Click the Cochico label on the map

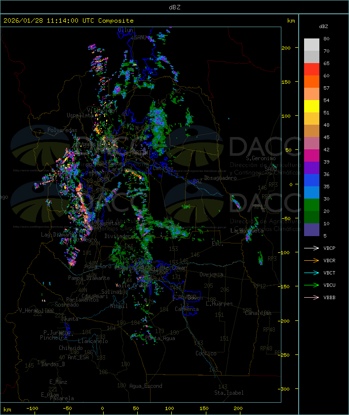click(205, 353)
